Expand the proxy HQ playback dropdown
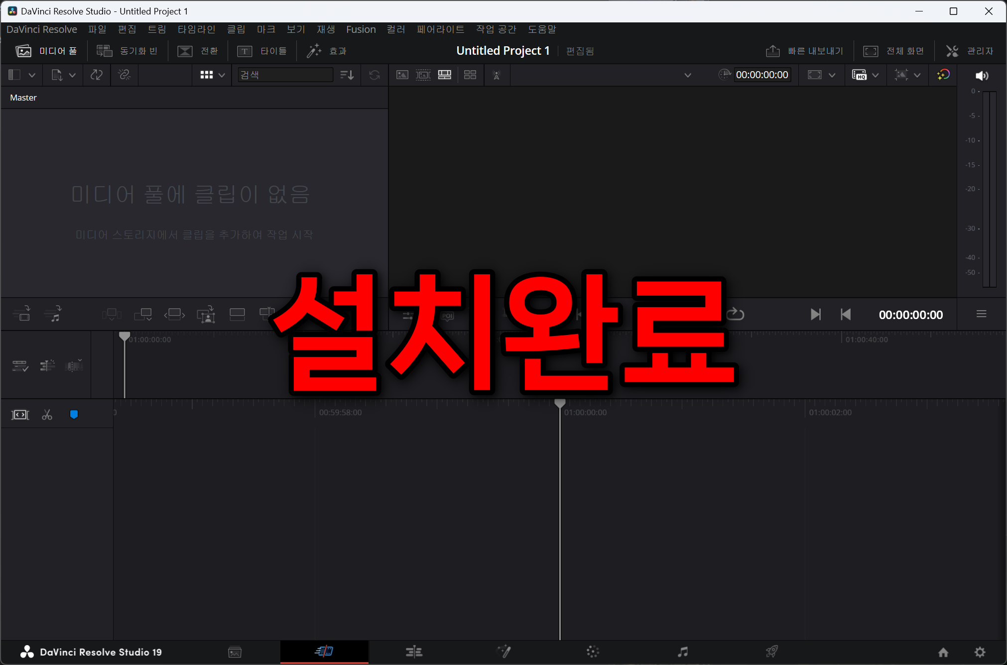The height and width of the screenshot is (665, 1007). (x=875, y=75)
